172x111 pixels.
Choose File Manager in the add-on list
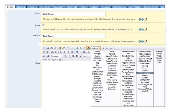point(97,97)
